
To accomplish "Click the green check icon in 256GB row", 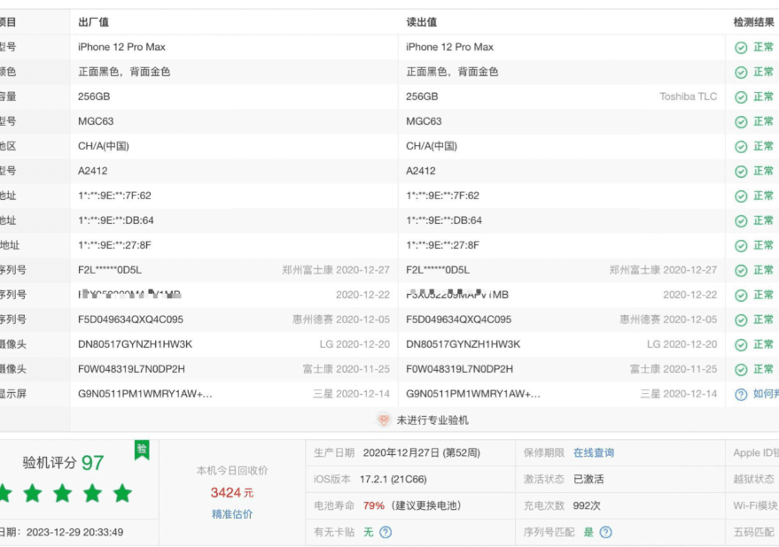I will [741, 96].
